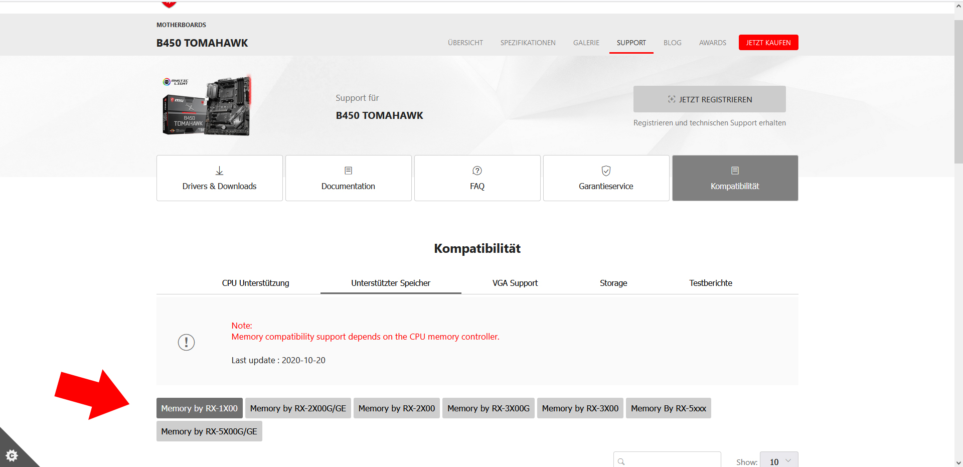Open the Show 10 entries dropdown
Image resolution: width=963 pixels, height=467 pixels.
pos(779,460)
